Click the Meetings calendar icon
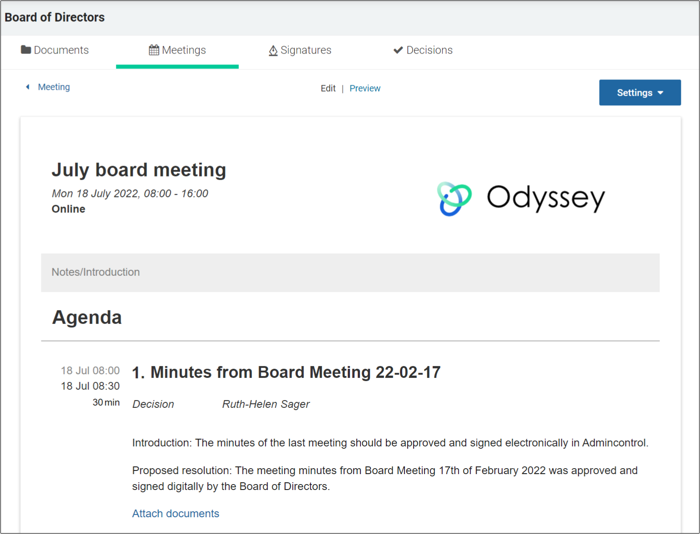This screenshot has height=534, width=700. click(x=154, y=50)
